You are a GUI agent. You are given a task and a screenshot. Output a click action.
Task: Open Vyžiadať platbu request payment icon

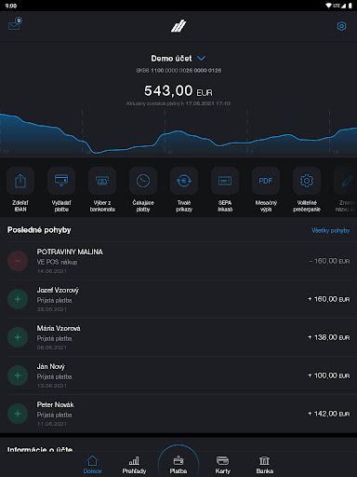[61, 181]
